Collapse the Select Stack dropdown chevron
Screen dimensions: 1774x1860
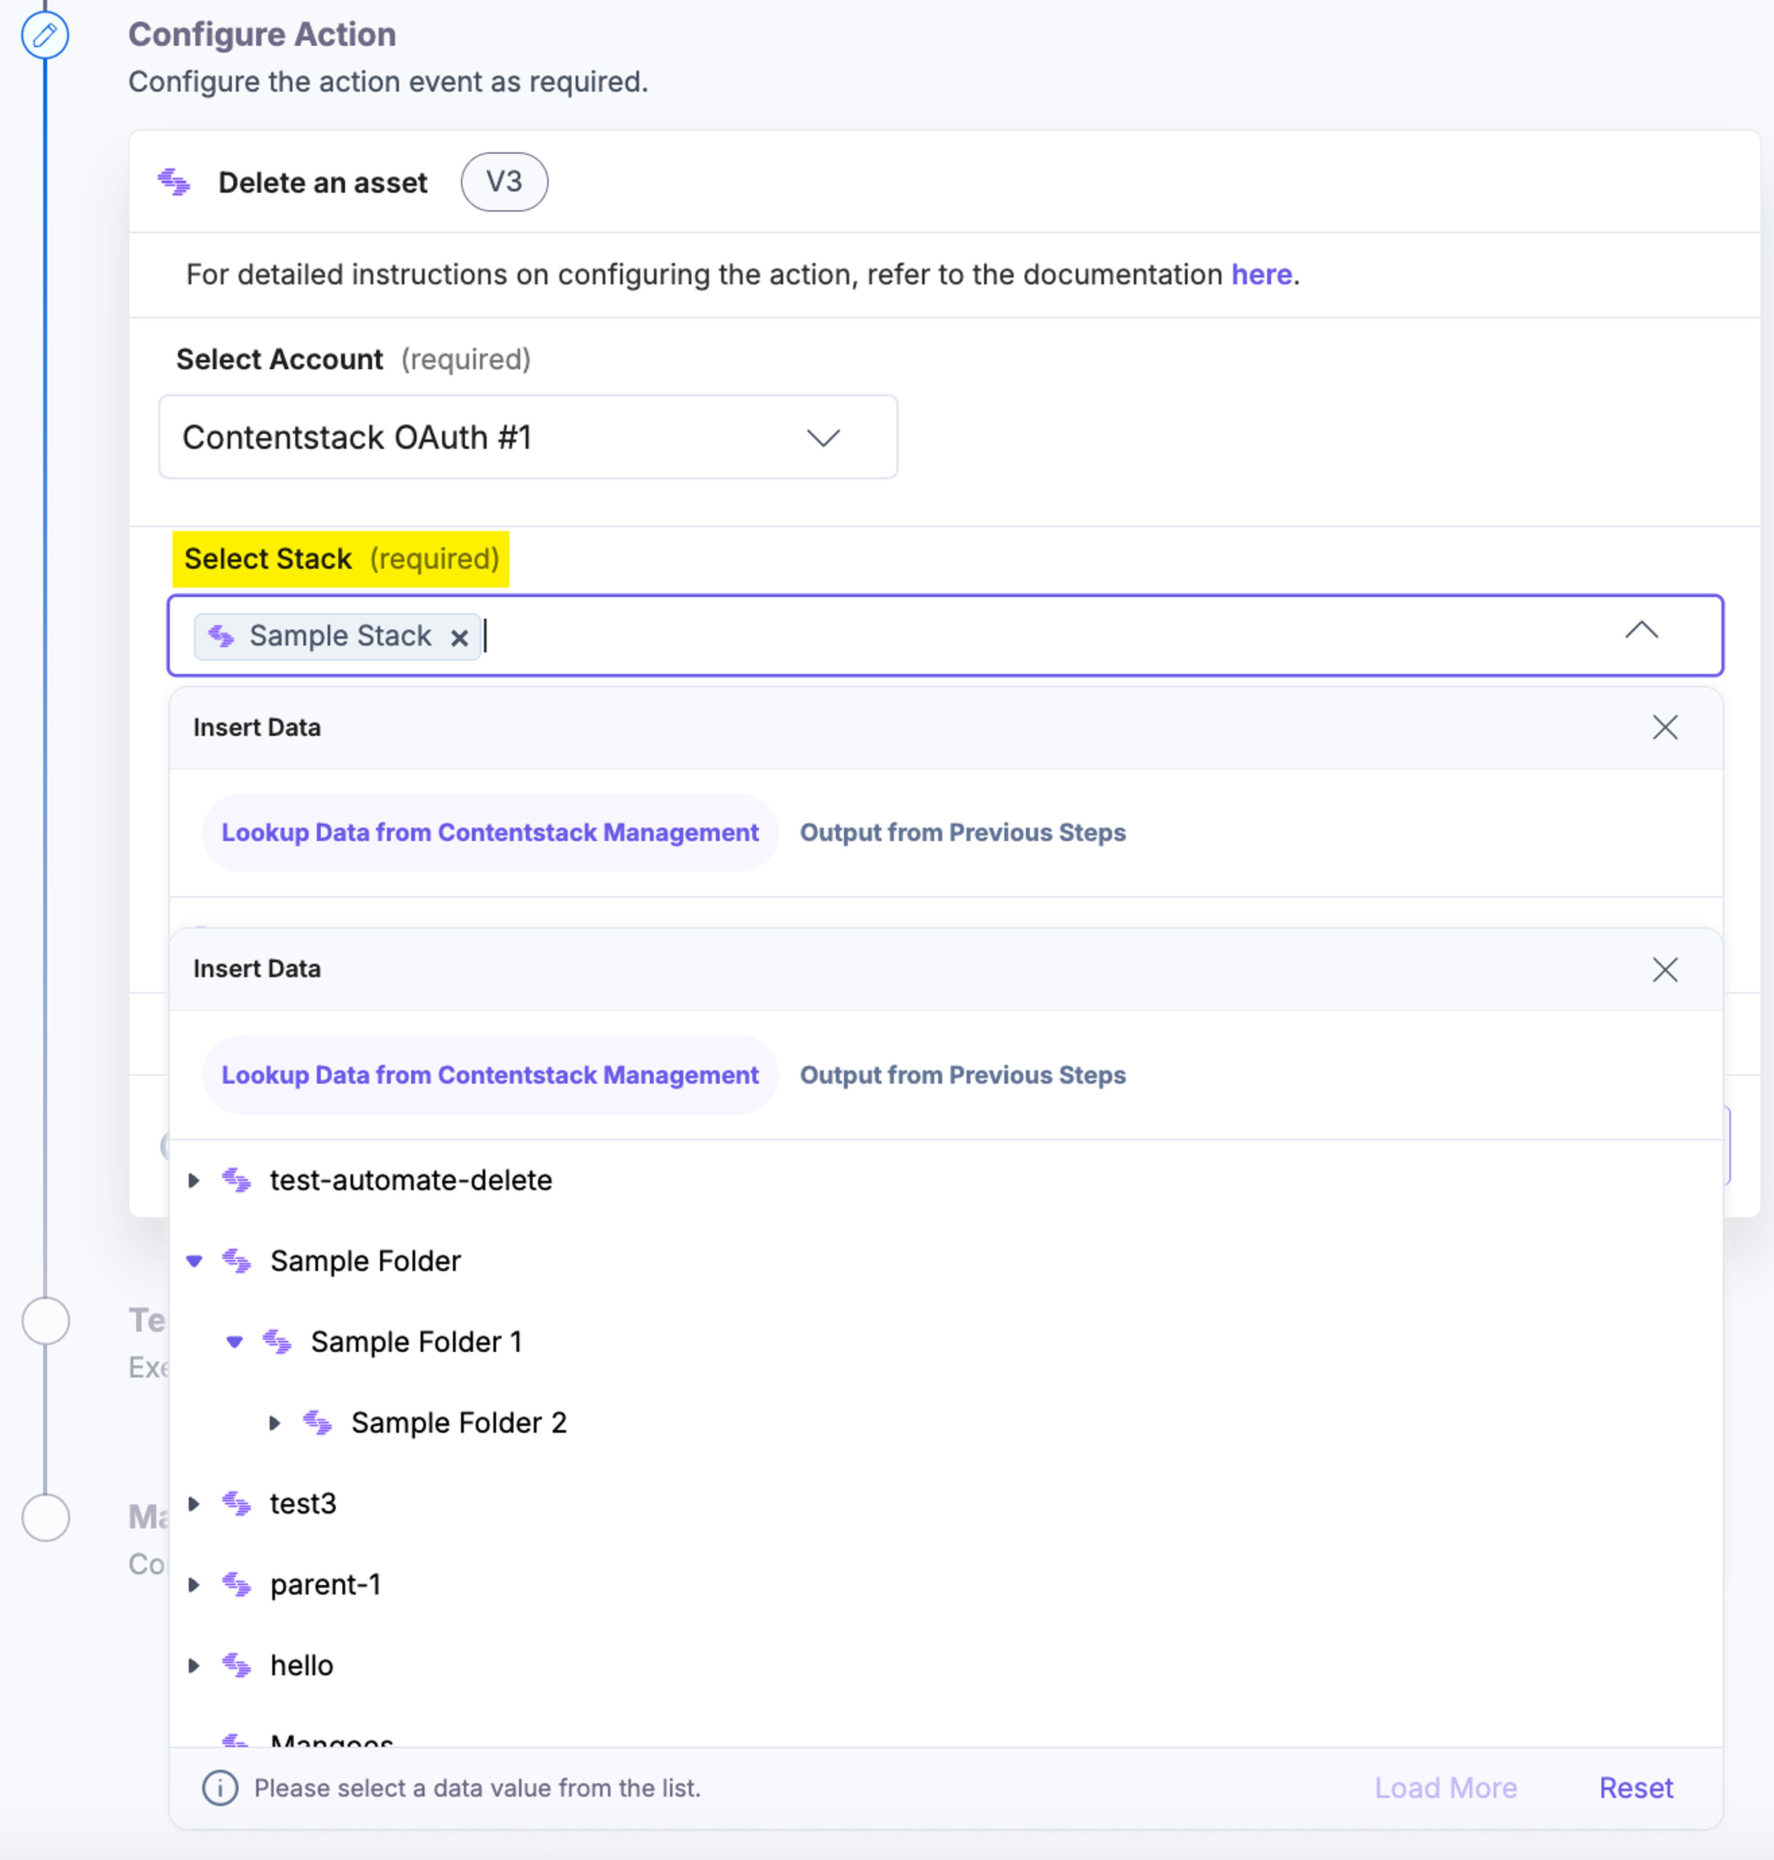1640,631
